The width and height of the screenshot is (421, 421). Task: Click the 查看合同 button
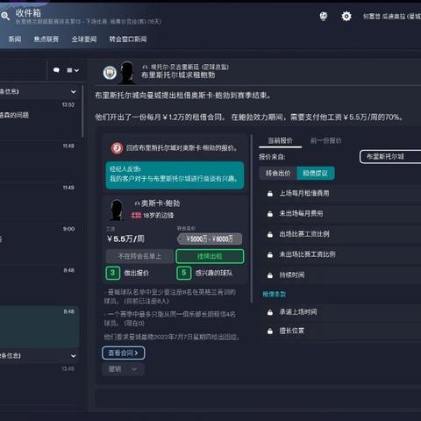(124, 353)
